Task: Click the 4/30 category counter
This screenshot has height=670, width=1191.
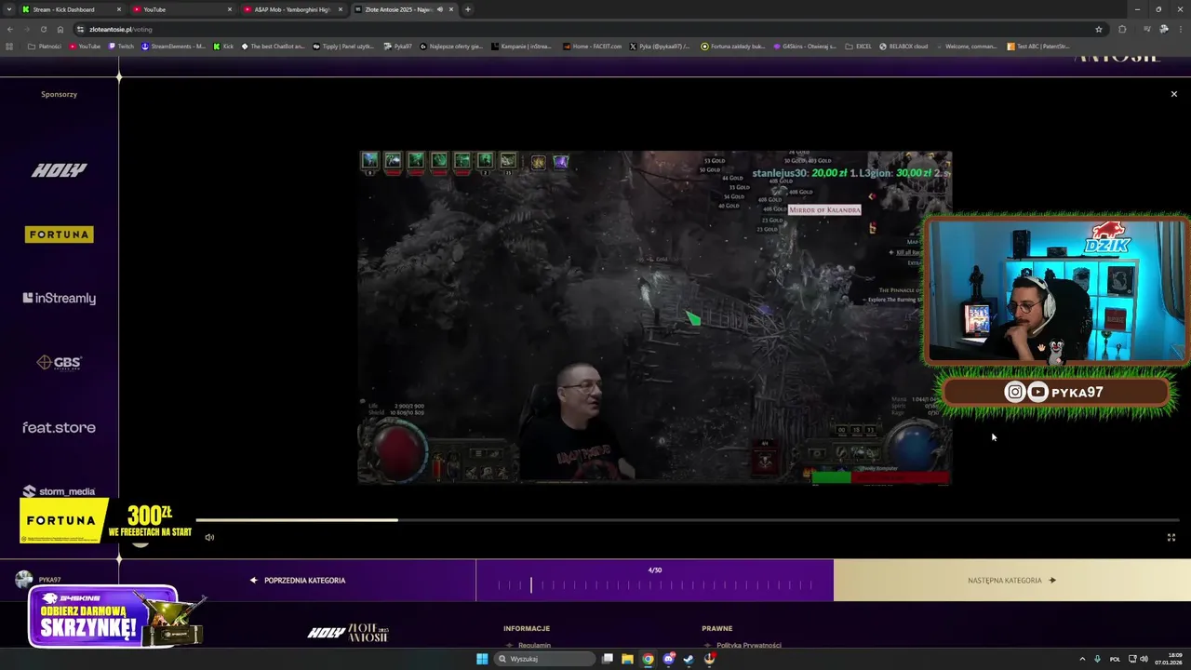Action: pos(654,570)
